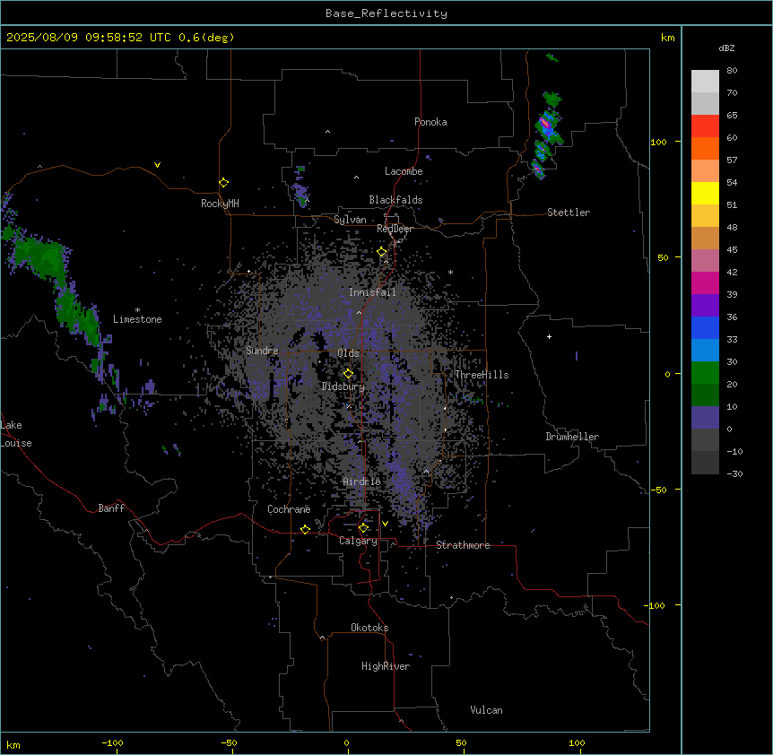Image resolution: width=773 pixels, height=755 pixels.
Task: Click the Limestone label
Action: tap(137, 319)
